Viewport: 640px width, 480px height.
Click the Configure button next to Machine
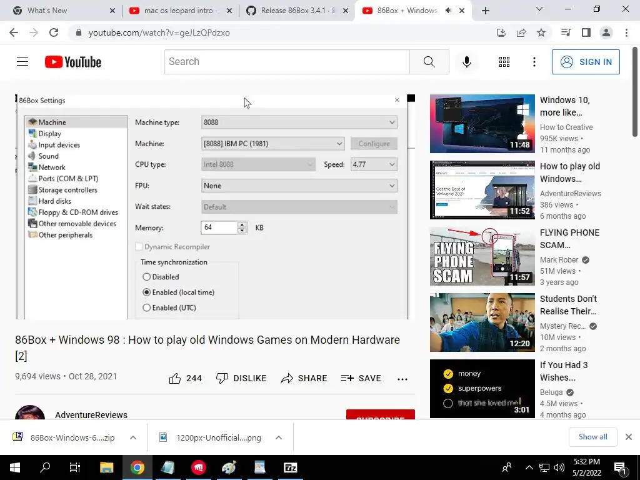374,144
